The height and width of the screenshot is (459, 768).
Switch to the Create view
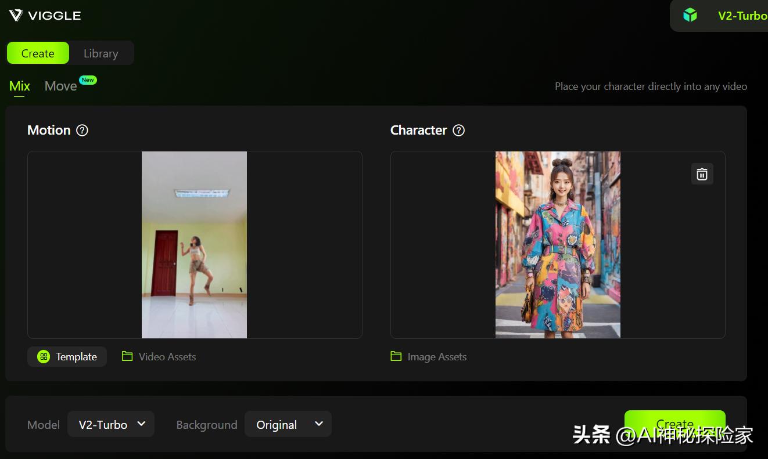(x=38, y=53)
